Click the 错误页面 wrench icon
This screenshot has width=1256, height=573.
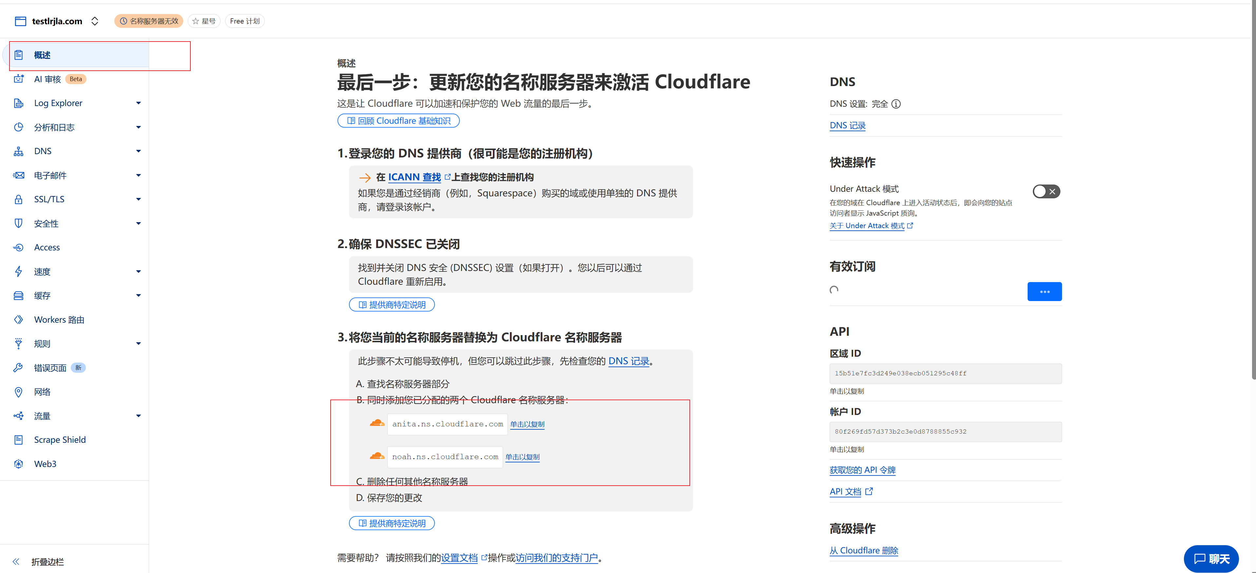19,368
